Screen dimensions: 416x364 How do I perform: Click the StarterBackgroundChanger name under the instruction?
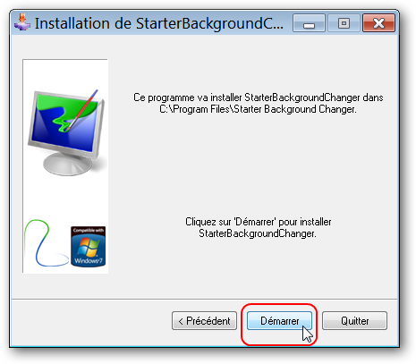click(x=258, y=233)
